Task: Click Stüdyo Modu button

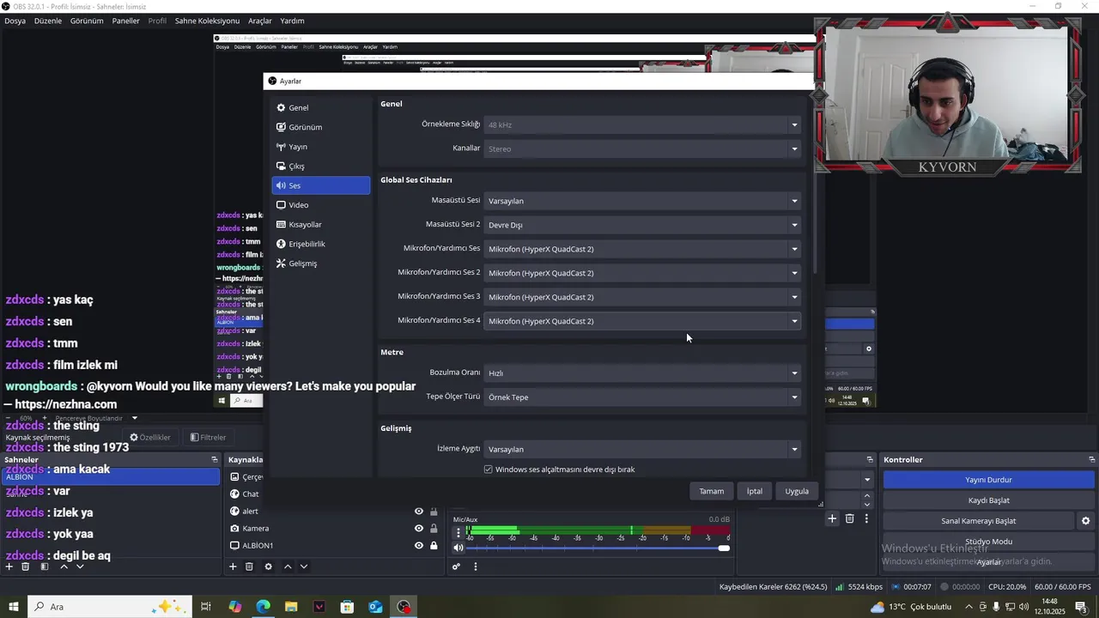Action: tap(988, 542)
